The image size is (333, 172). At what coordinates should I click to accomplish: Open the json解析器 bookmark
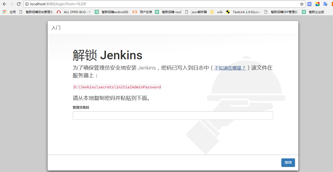coord(196,12)
